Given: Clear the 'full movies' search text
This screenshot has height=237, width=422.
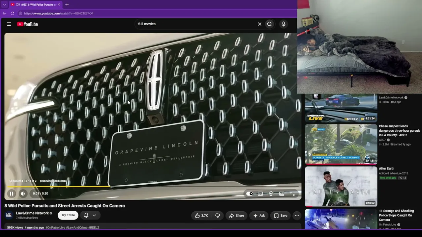Looking at the screenshot, I should pyautogui.click(x=259, y=24).
